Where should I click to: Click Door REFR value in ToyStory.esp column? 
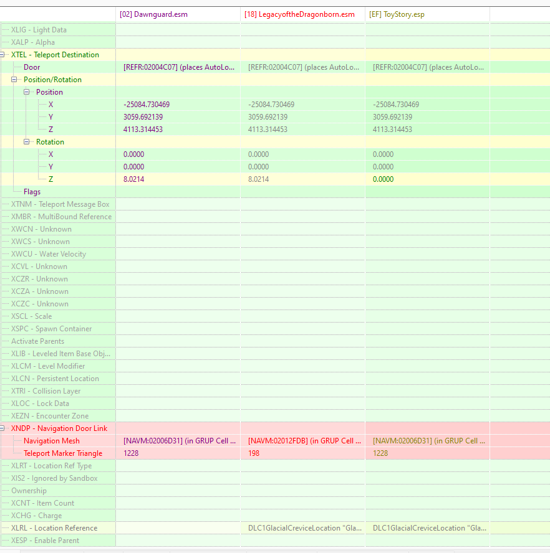(x=428, y=67)
